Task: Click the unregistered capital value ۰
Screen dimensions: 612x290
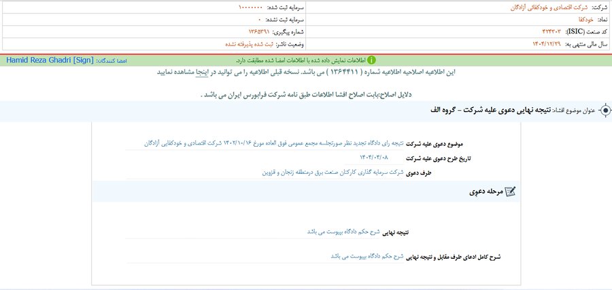Action: (x=259, y=20)
